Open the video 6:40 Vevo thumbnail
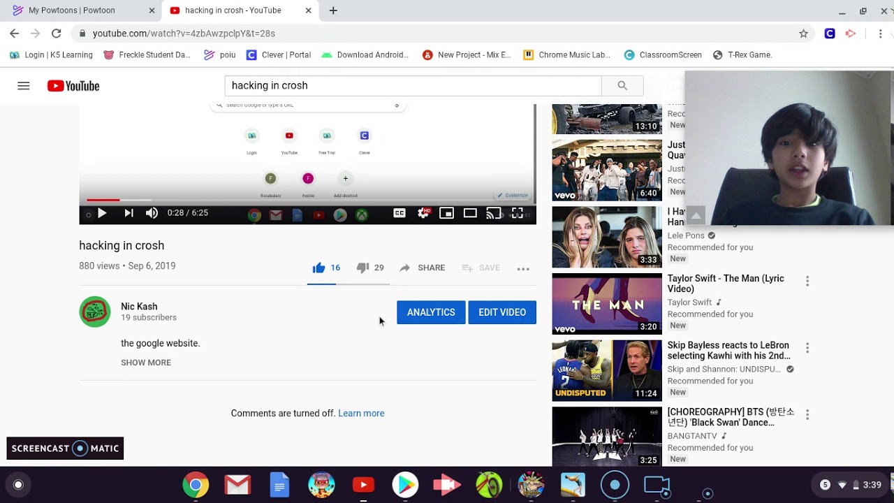 [x=607, y=170]
